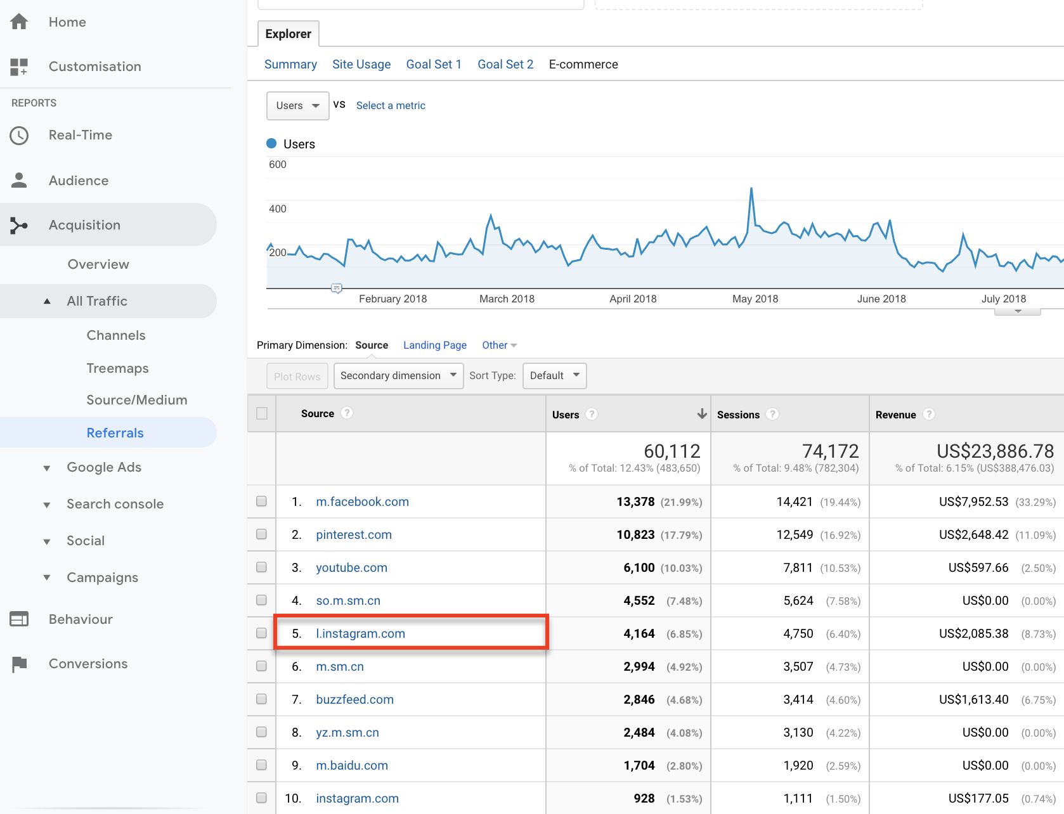Open the Secondary dimension dropdown

click(x=399, y=375)
